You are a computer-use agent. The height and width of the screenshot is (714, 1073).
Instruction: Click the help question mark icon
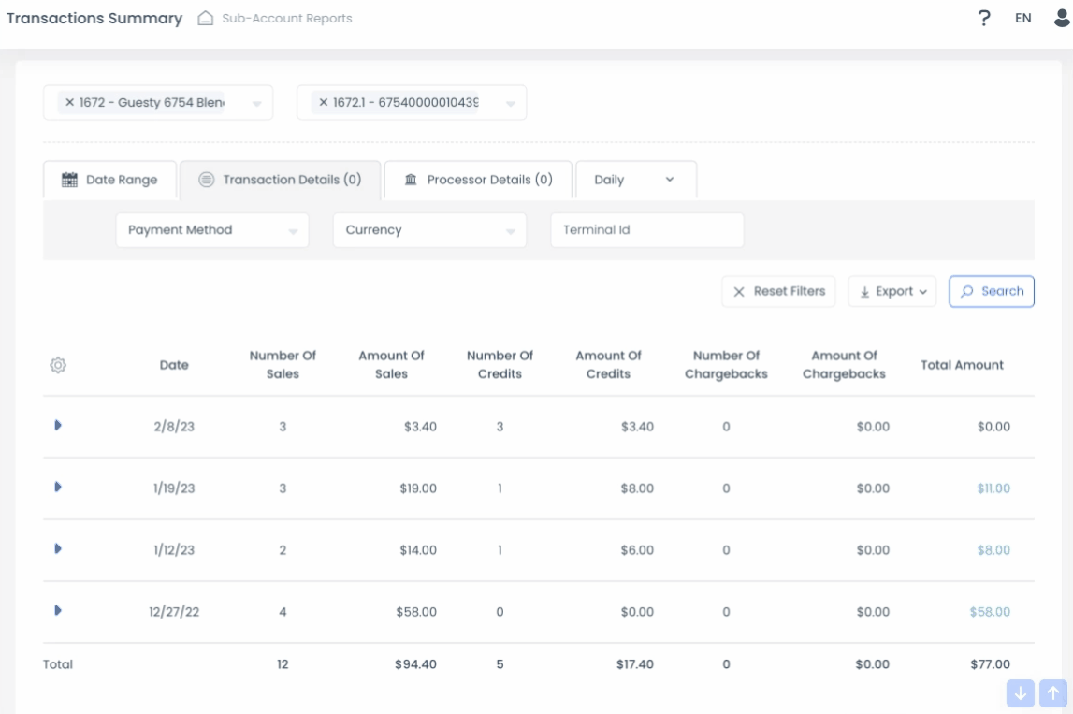pyautogui.click(x=984, y=18)
